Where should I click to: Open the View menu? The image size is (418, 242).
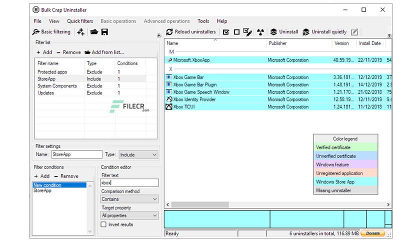point(54,21)
